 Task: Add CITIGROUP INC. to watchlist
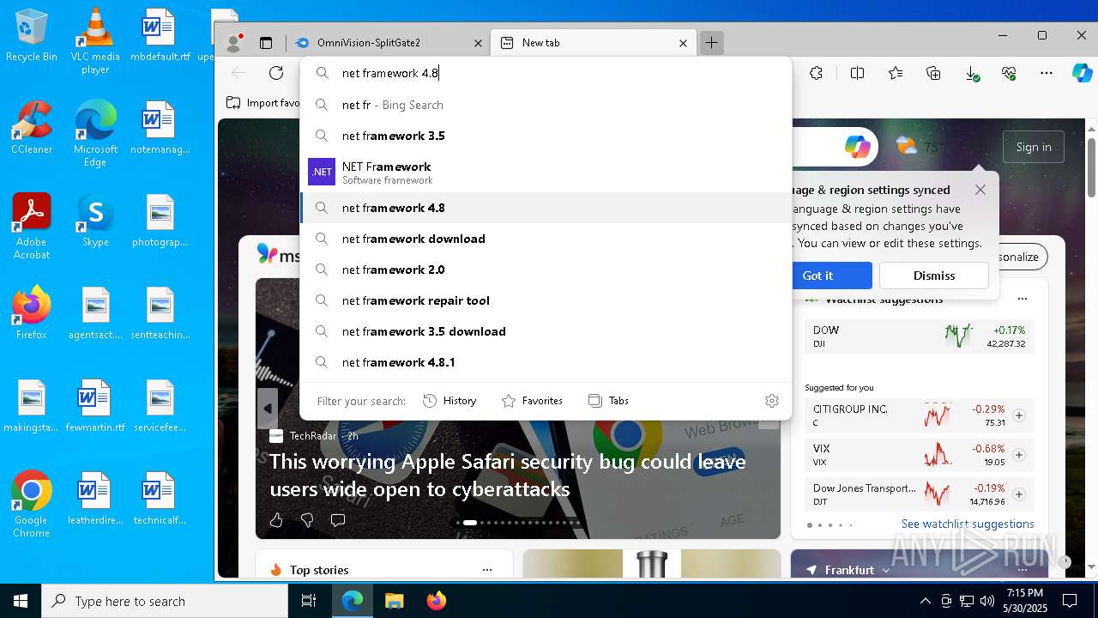[1019, 415]
